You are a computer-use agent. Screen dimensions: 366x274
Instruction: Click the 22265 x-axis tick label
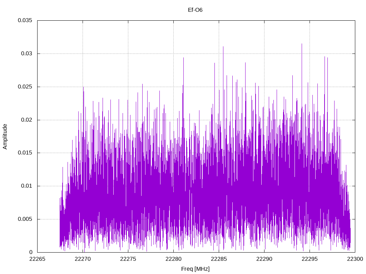[x=37, y=259]
